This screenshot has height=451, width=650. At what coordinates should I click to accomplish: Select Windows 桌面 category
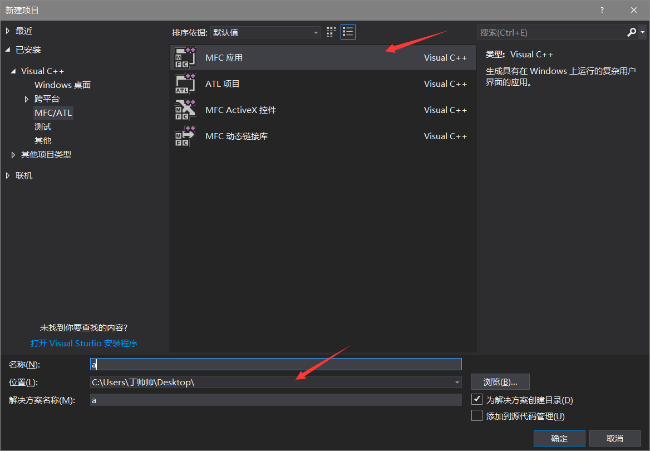(62, 85)
